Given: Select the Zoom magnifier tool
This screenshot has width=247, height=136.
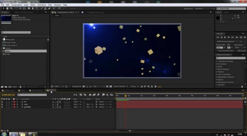Looking at the screenshot, I should (11, 8).
